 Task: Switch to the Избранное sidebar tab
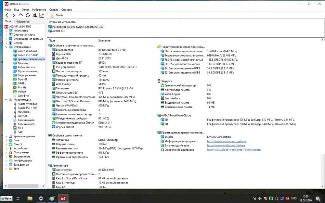[22, 21]
